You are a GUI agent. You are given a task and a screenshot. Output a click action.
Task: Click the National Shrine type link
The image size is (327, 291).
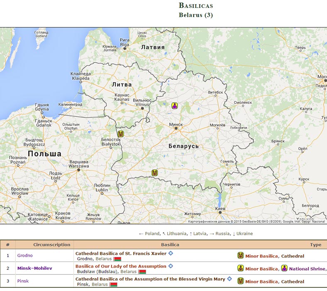[307, 269]
